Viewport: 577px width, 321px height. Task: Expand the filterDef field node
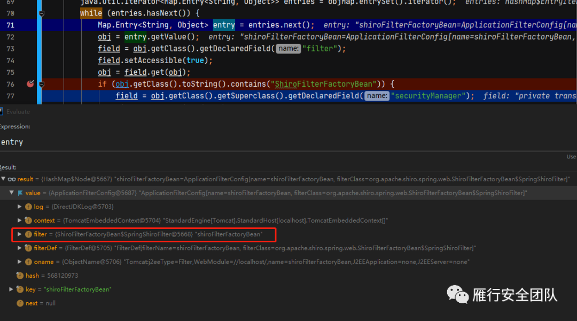[20, 248]
